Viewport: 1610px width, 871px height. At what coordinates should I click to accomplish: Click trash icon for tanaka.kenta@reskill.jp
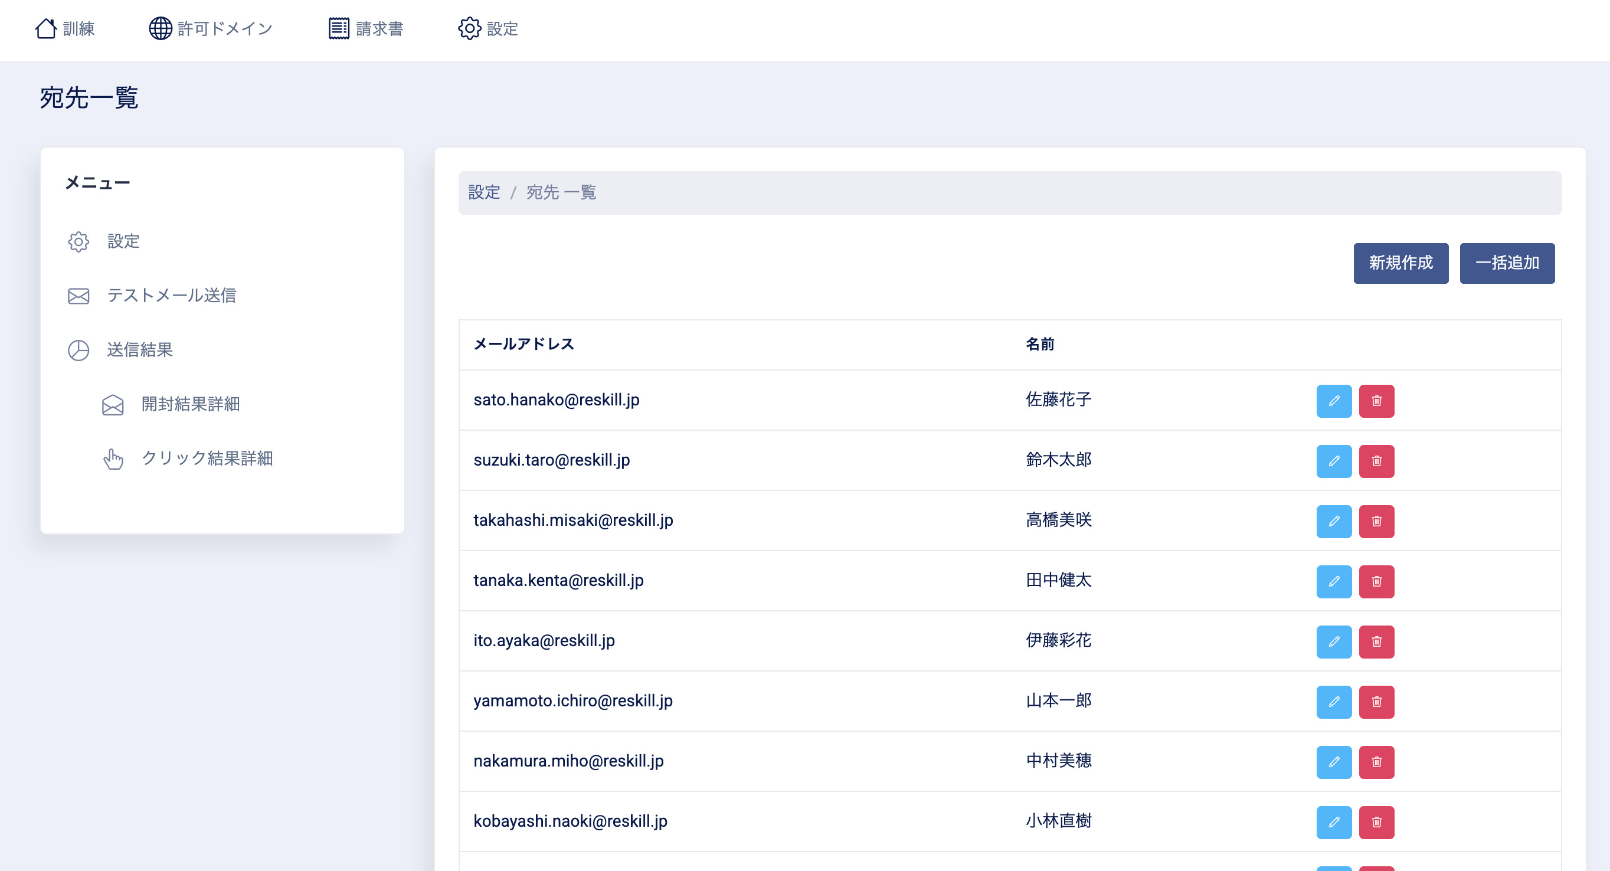[x=1376, y=581]
